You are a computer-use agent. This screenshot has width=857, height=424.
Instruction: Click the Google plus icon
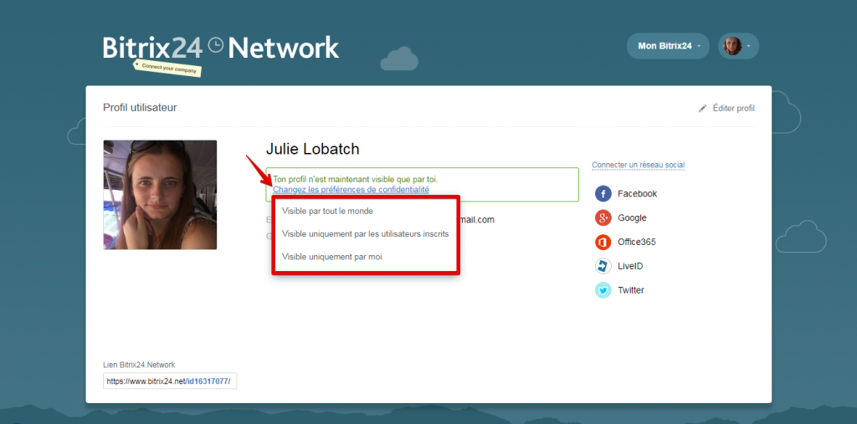603,218
